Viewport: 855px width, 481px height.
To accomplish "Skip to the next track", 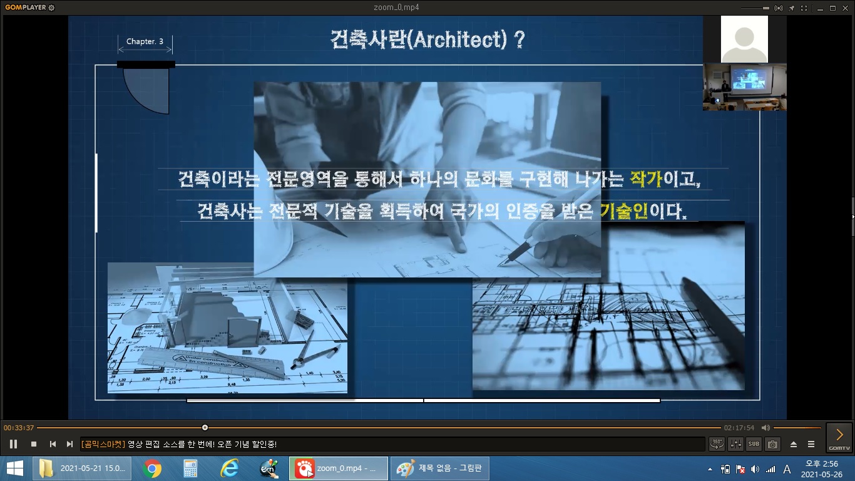I will [x=69, y=444].
